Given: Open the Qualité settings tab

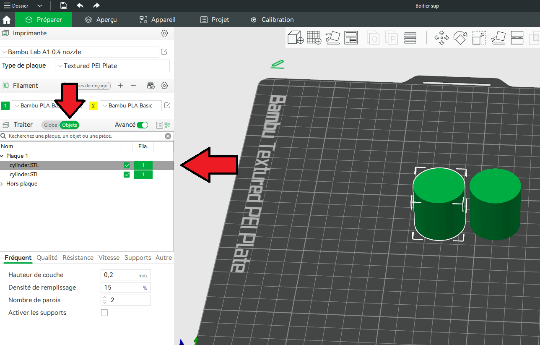Looking at the screenshot, I should coord(47,258).
